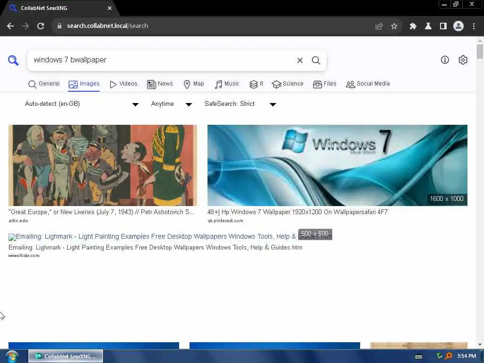Open the Windows Start button
The height and width of the screenshot is (363, 484).
[x=11, y=356]
